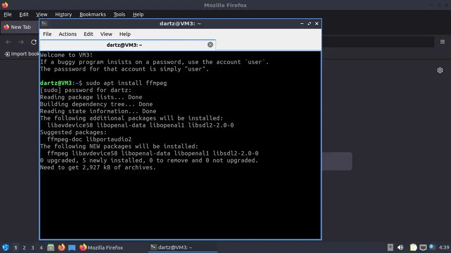Open the update notification tray icon
Screen dimensions: 451x253
click(432, 247)
